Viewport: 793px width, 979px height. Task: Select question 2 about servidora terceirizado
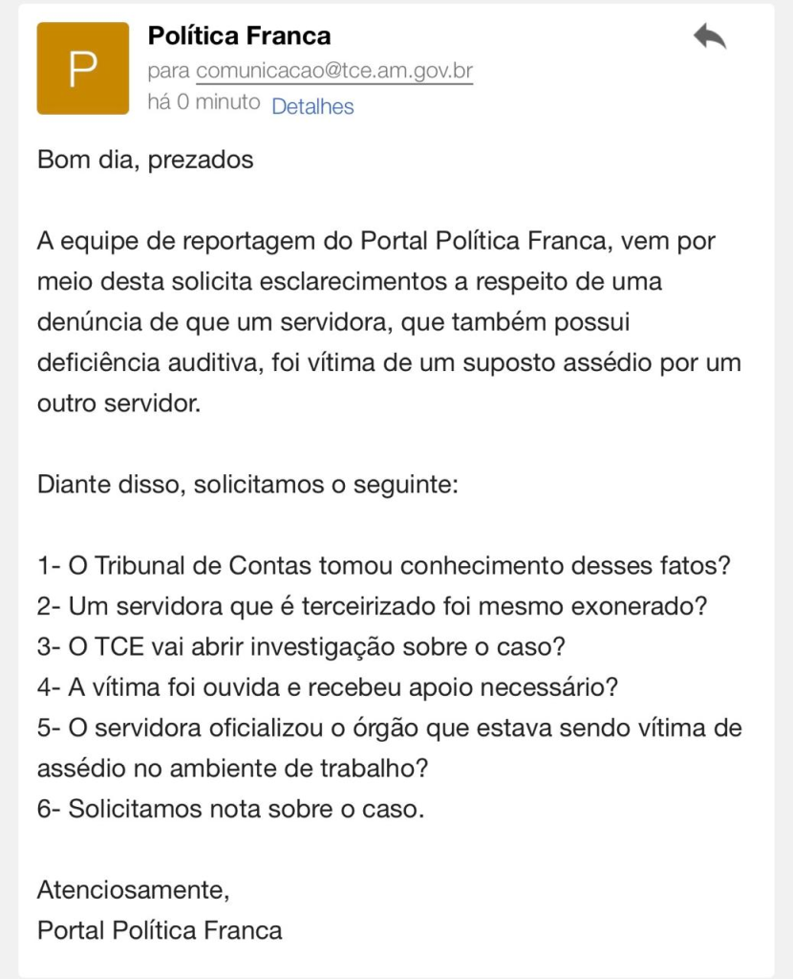click(x=373, y=606)
